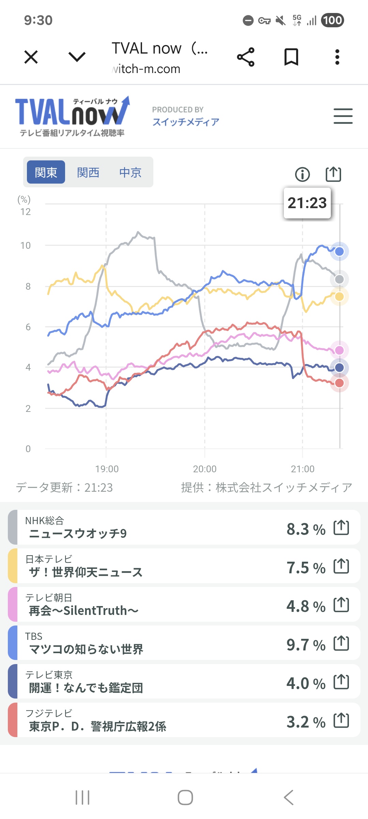Viewport: 368px width, 819px height.
Task: Share the 日本テレビ 7.5% rating
Action: (x=341, y=566)
